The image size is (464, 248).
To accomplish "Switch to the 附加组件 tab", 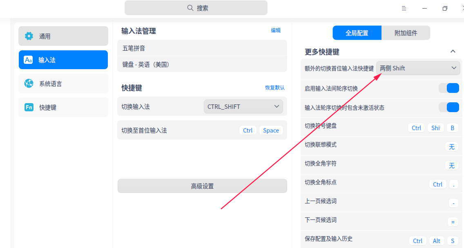I will [406, 33].
